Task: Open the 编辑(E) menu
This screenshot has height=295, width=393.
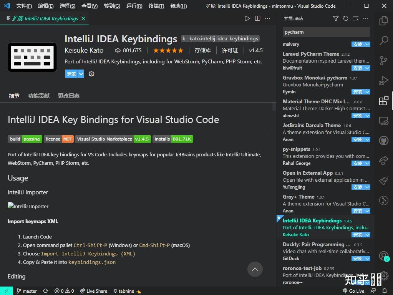Action: click(46, 6)
